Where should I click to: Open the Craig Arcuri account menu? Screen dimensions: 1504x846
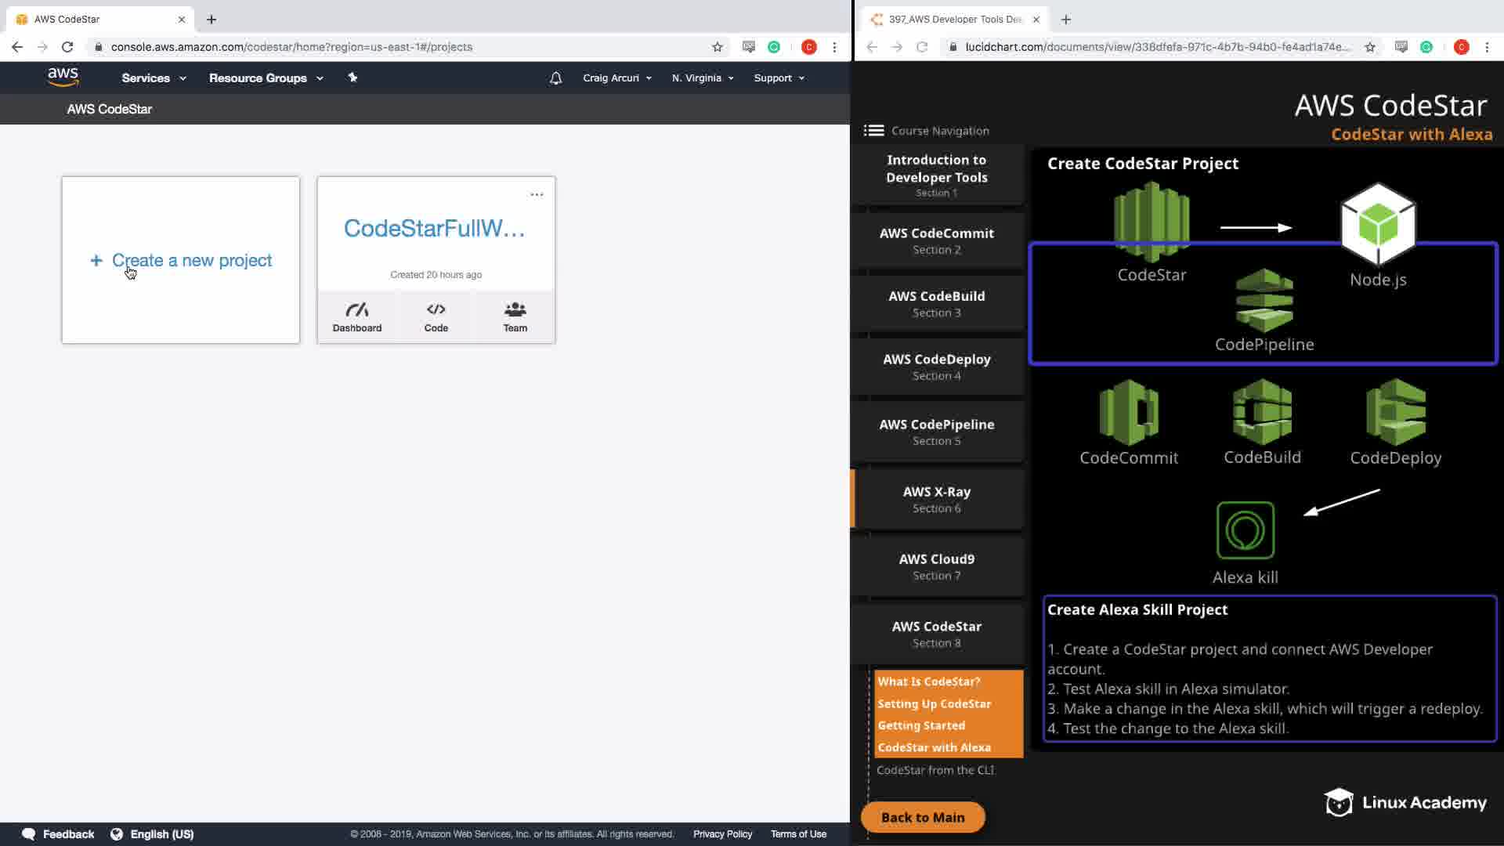pos(616,78)
